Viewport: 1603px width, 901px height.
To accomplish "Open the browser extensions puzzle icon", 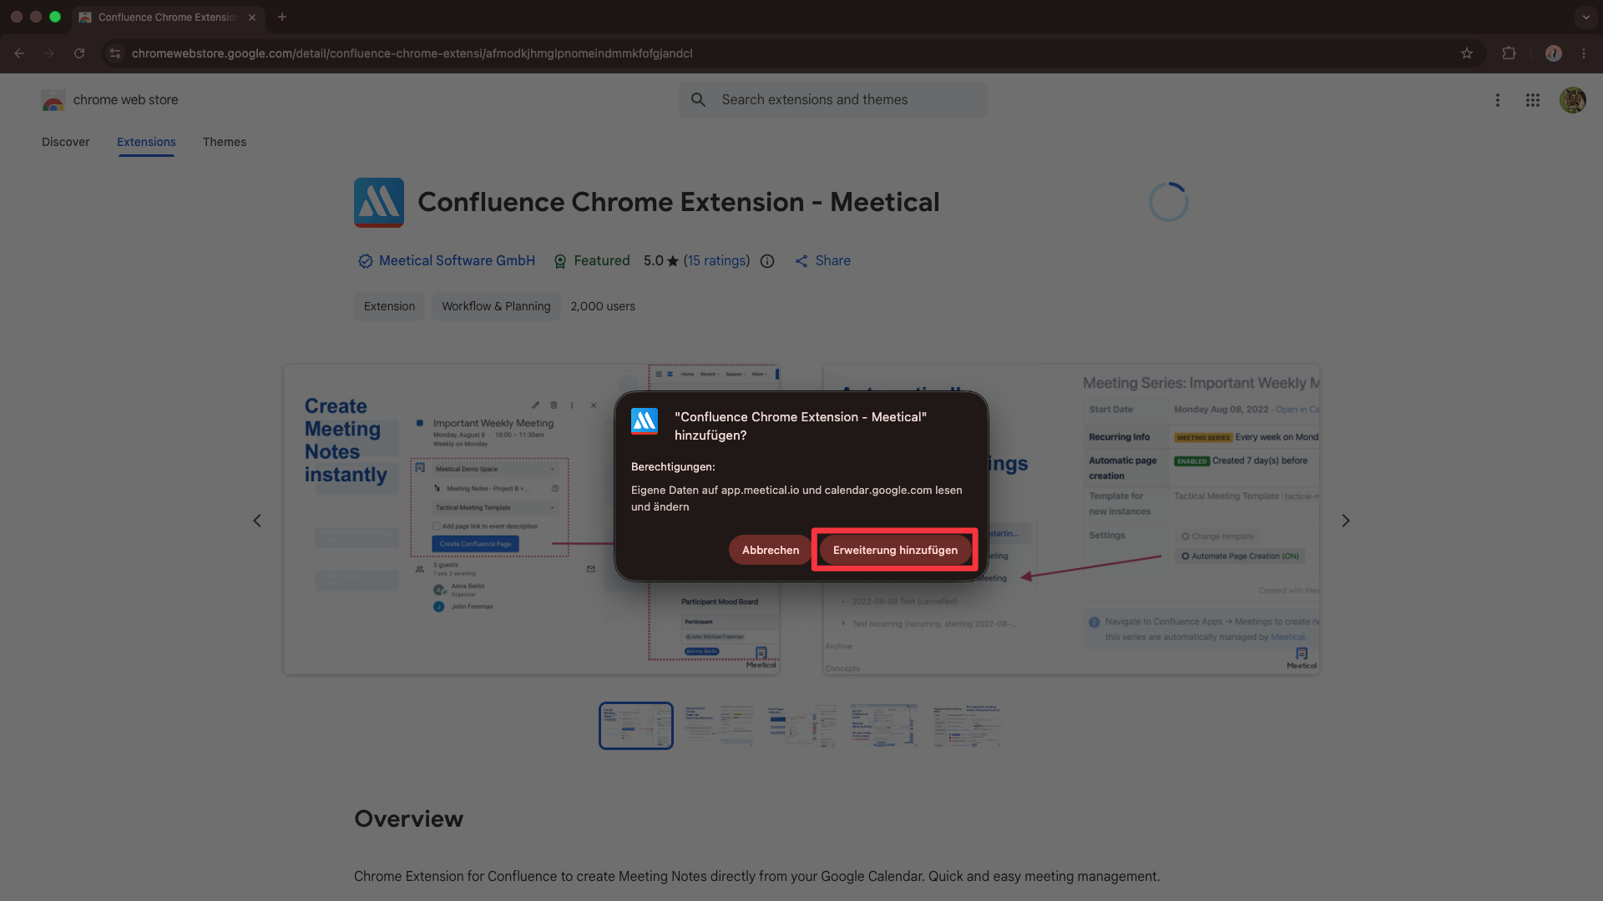I will pyautogui.click(x=1509, y=53).
